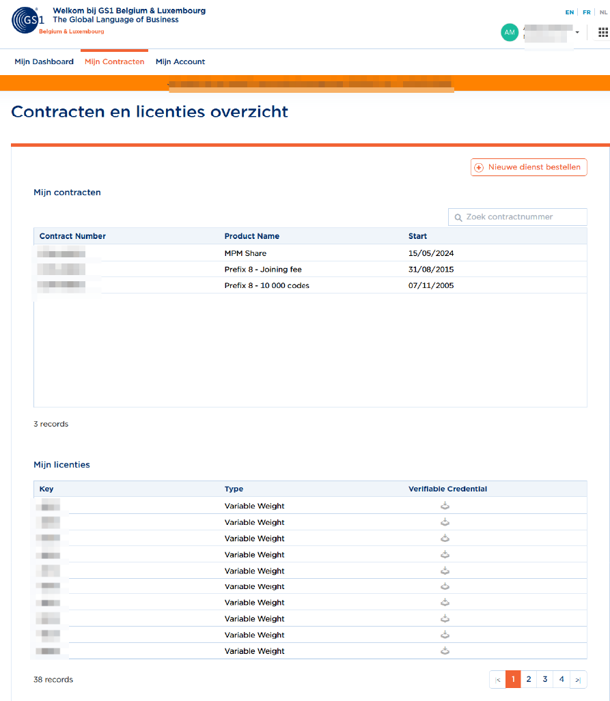Switch language to NL

603,12
